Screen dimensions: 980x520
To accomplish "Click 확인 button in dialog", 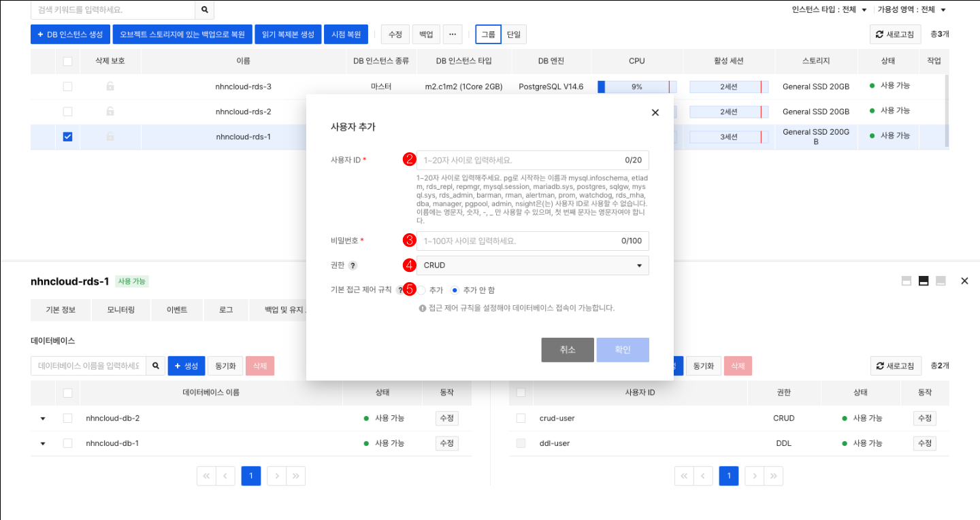I will coord(623,349).
